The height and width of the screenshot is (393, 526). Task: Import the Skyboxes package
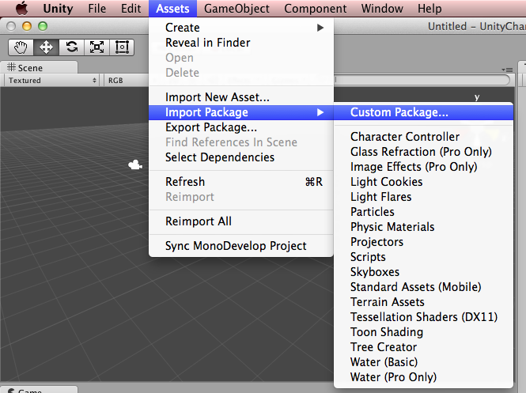[423, 272]
